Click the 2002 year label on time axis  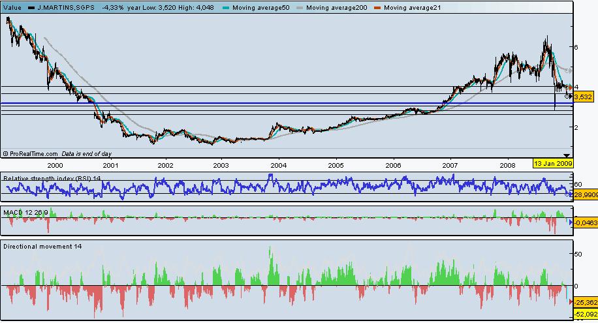tap(166, 166)
